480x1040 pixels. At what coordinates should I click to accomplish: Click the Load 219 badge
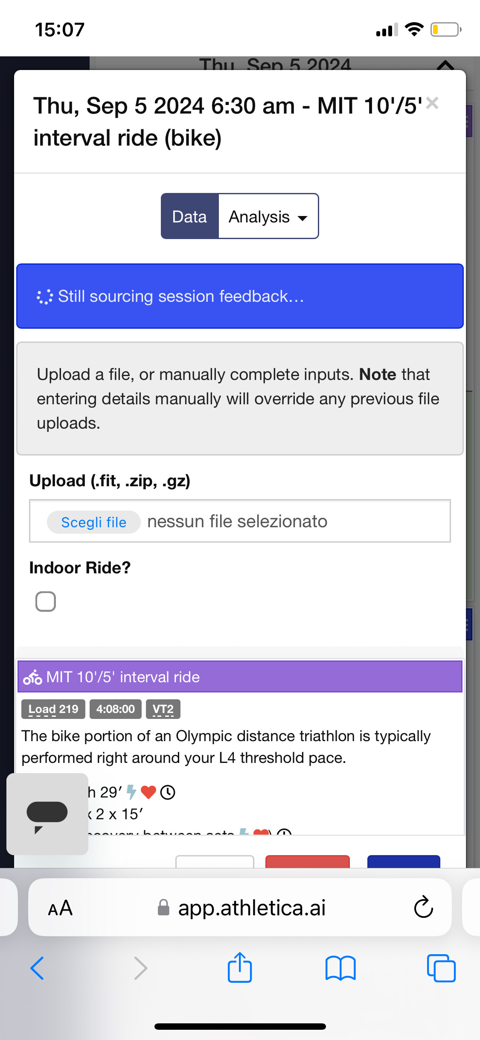[x=53, y=709]
